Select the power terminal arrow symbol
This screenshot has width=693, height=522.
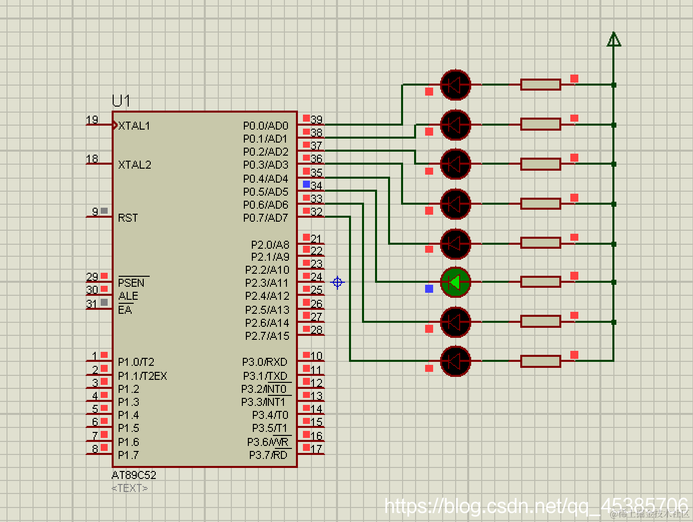pos(614,40)
